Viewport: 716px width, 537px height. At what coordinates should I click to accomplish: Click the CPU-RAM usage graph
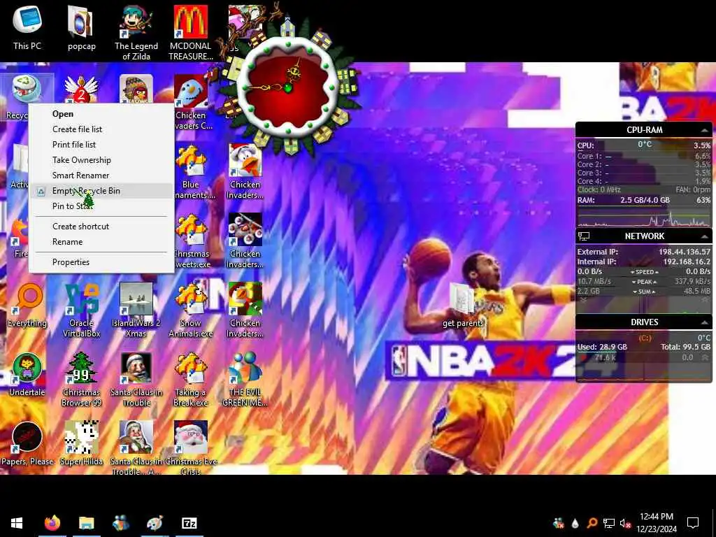click(644, 217)
